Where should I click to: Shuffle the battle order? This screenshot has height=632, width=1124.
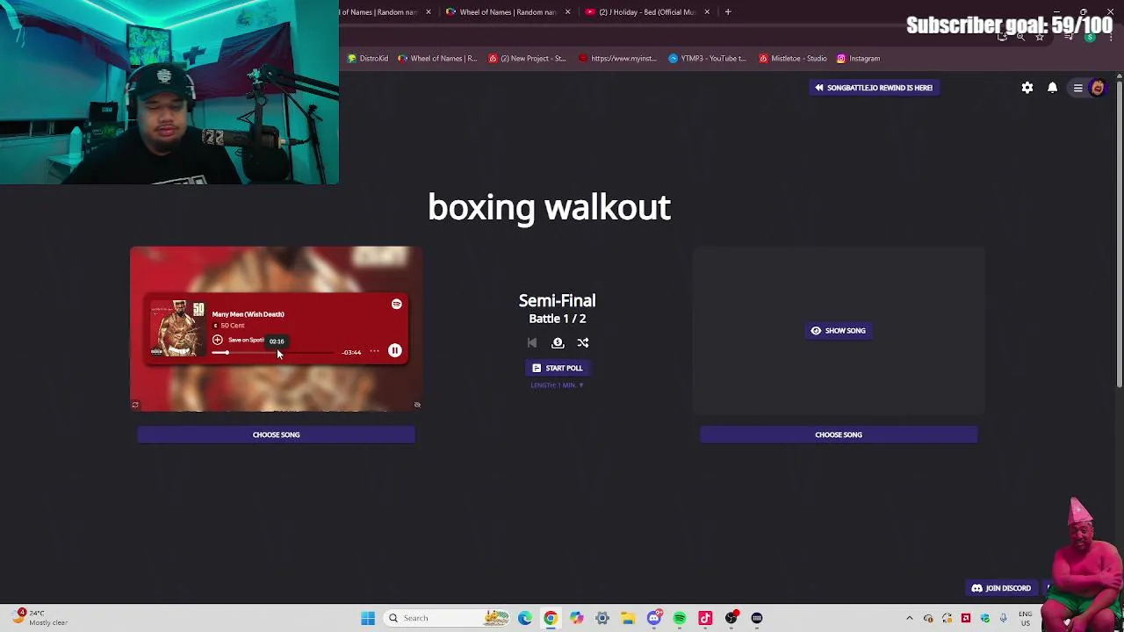point(583,343)
